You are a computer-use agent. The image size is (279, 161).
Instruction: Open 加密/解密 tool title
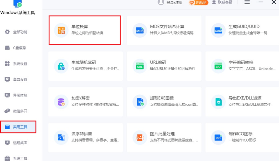coord(80,98)
